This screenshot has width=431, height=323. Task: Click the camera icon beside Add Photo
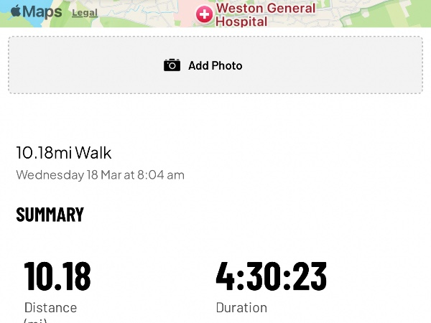click(x=172, y=65)
